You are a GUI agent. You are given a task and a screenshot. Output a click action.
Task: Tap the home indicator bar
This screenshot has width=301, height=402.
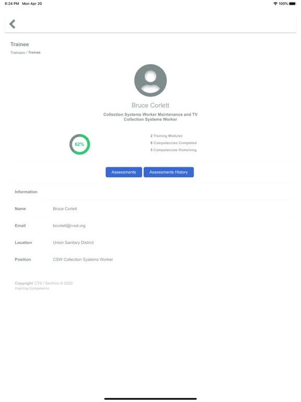[x=150, y=399]
